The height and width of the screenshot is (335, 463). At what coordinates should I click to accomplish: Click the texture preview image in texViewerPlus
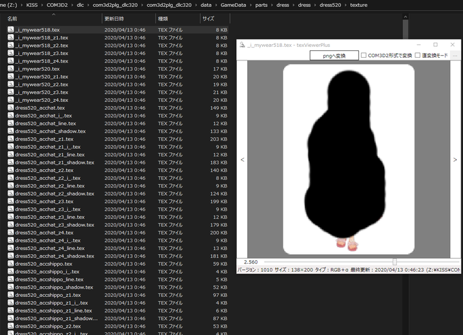coord(349,159)
